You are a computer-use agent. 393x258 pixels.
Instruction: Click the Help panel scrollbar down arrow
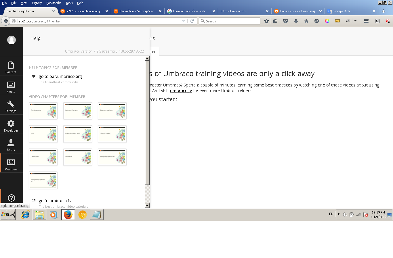[x=147, y=205]
